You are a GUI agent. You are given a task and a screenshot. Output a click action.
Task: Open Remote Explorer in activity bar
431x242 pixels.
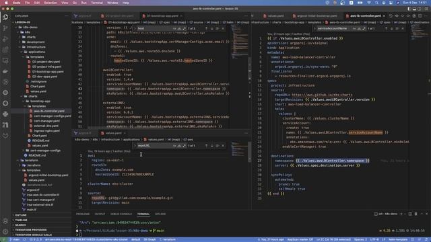(x=5, y=61)
